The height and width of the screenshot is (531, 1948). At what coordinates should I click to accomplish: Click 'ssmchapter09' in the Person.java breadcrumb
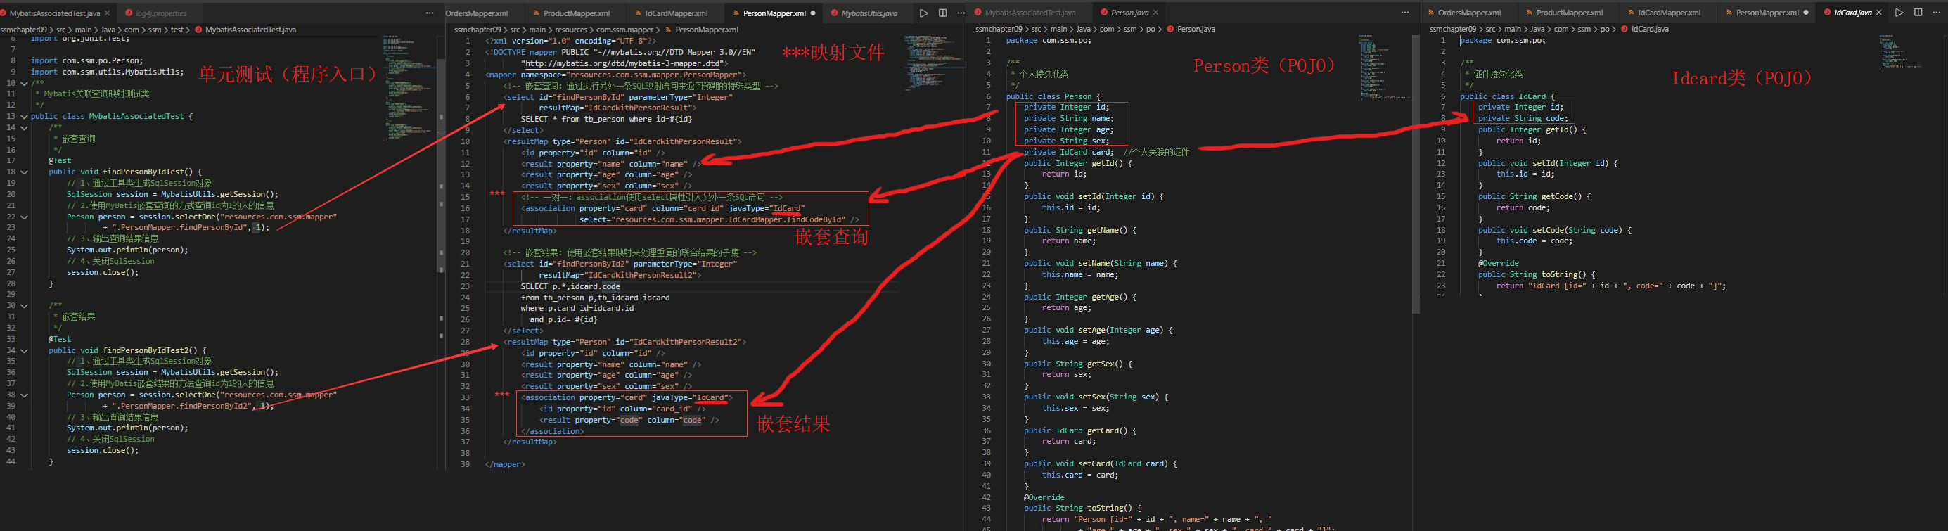pyautogui.click(x=998, y=29)
